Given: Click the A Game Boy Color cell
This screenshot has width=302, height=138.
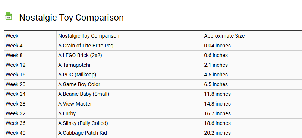Looking at the screenshot, I should tap(129, 84).
